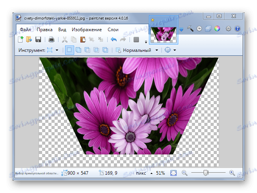Click the New image icon
257x193 pixels.
pos(21,39)
